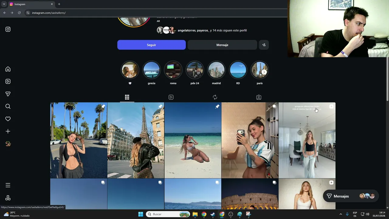Open File Explorer from the taskbar
The height and width of the screenshot is (219, 389).
[x=195, y=214]
